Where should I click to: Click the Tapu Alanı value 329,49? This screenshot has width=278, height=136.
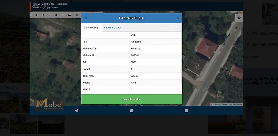[135, 76]
